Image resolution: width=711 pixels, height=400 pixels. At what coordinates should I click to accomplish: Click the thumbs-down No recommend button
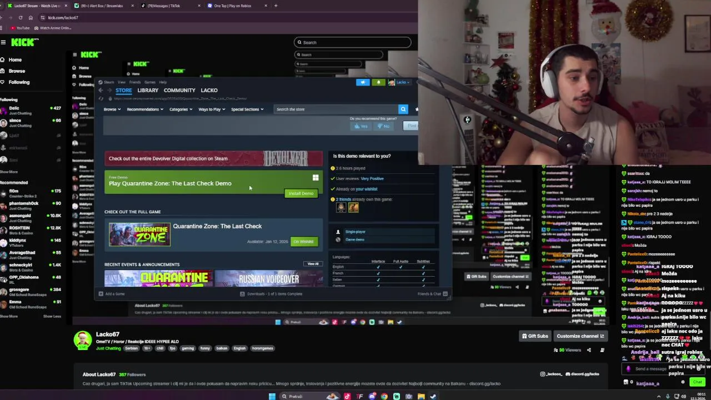point(383,126)
